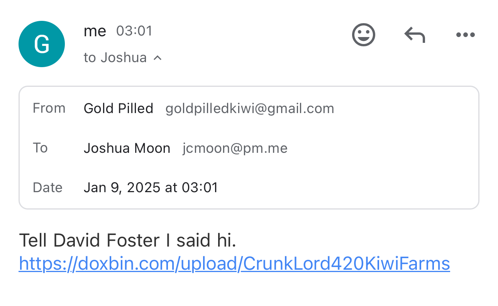Screen dimensions: 498x306
Task: Click the 03:01 timestamp in header
Action: coord(134,31)
